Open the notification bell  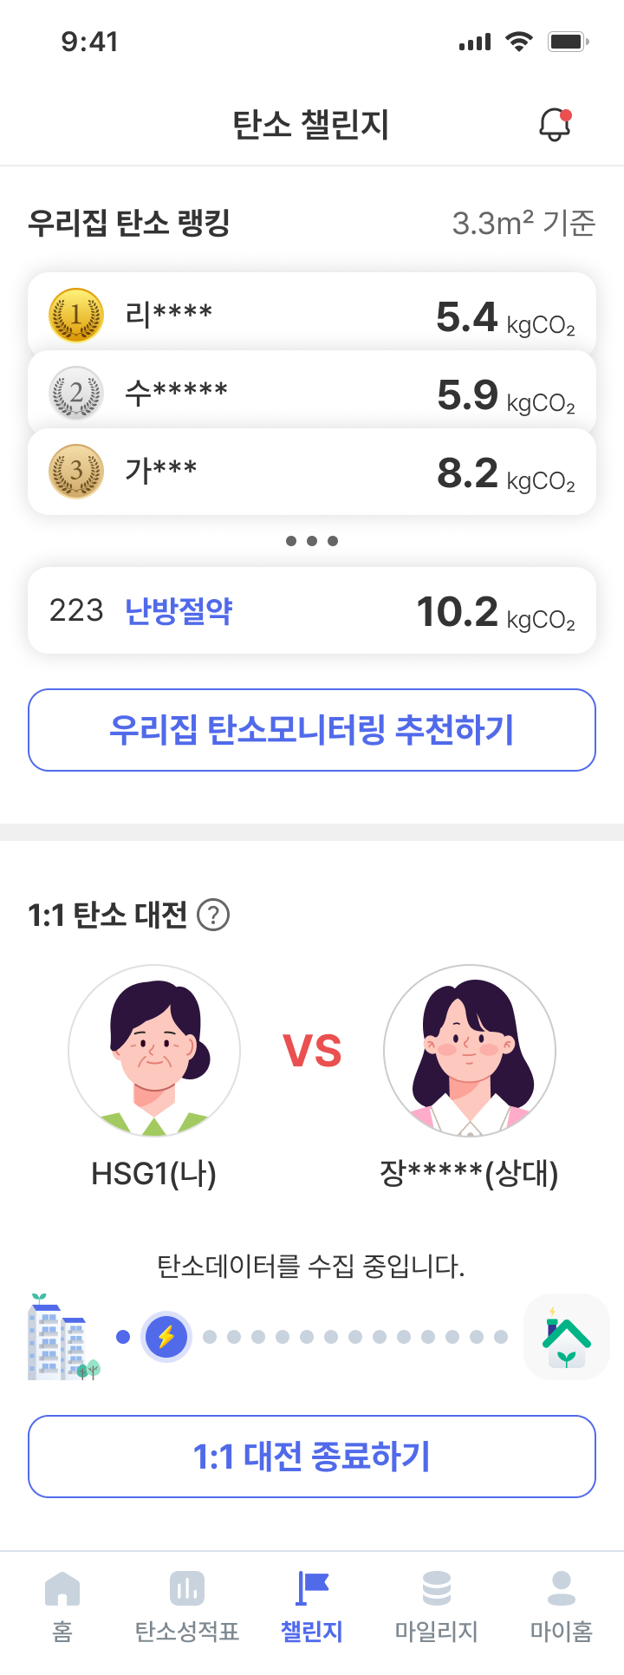coord(555,124)
